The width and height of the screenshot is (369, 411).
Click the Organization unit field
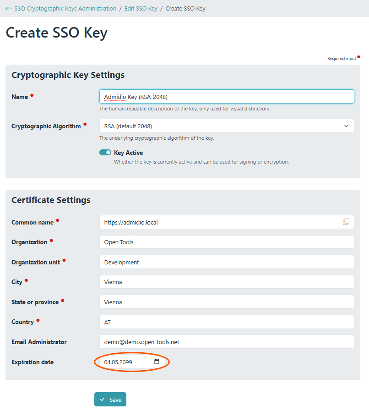click(x=227, y=262)
